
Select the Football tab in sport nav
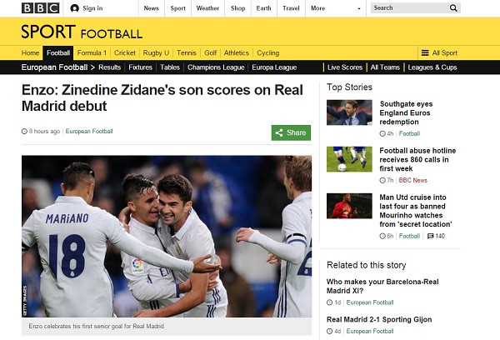(58, 52)
